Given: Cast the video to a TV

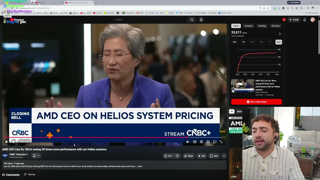Looking at the screenshot, I should click(214, 142).
